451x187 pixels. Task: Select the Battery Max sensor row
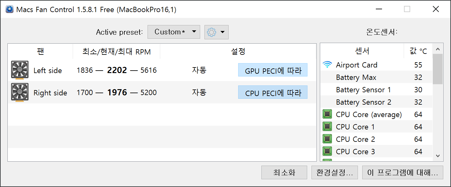pyautogui.click(x=376, y=77)
